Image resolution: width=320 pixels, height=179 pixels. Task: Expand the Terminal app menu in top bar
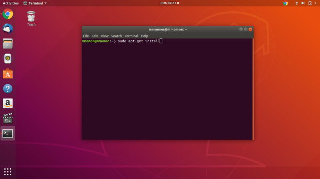tap(35, 3)
